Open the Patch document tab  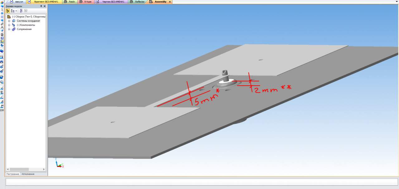point(70,2)
